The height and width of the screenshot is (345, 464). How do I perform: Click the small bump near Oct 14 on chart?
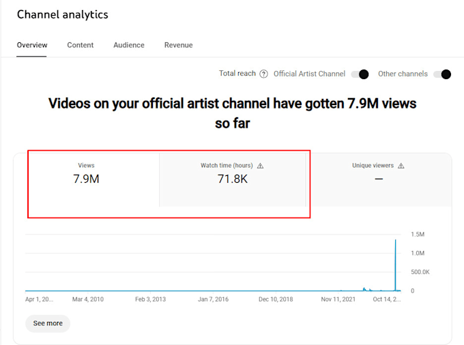coord(364,289)
